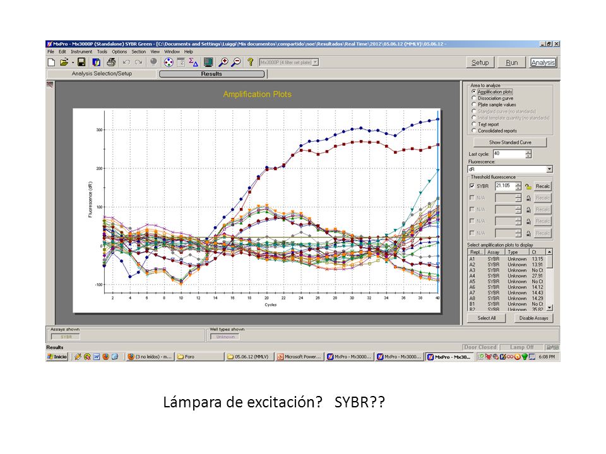Image resolution: width=606 pixels, height=454 pixels.
Task: Open the 05.06.12 (MMLV) taskbar folder
Action: (x=250, y=357)
